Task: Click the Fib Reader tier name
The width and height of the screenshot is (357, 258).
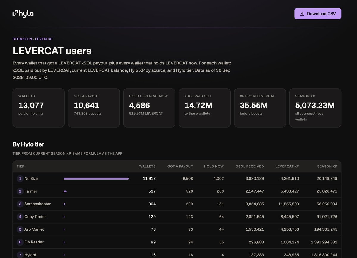Action: point(34,242)
